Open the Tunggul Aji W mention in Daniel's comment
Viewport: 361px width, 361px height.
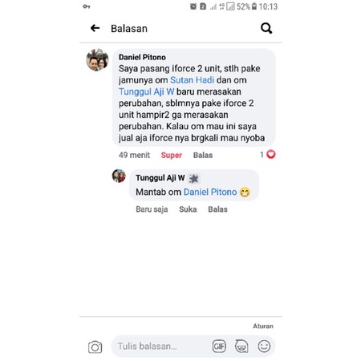(x=147, y=91)
